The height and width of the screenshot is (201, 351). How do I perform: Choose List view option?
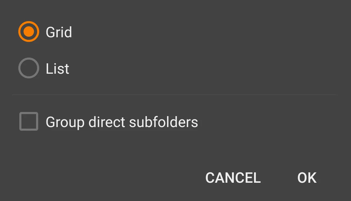coord(29,68)
